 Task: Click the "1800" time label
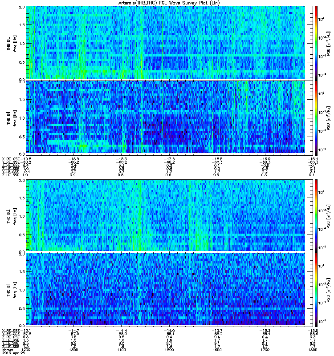313,350
